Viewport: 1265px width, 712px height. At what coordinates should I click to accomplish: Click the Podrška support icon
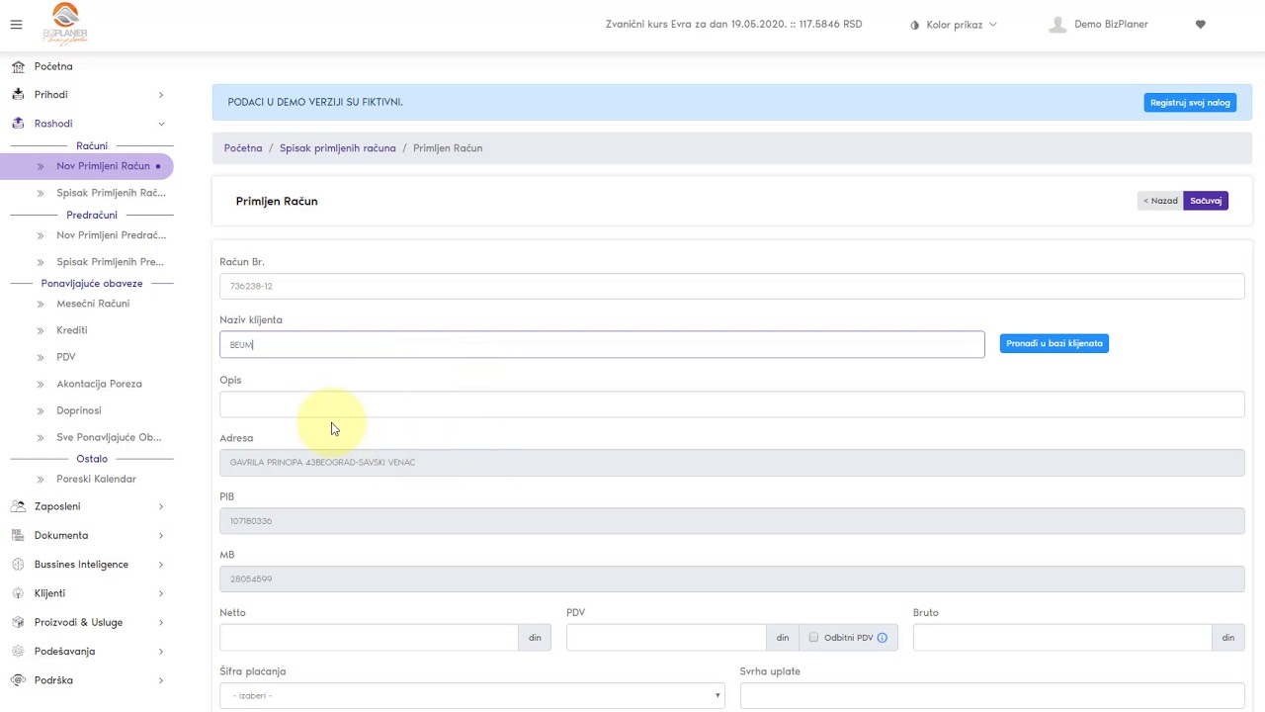[18, 680]
